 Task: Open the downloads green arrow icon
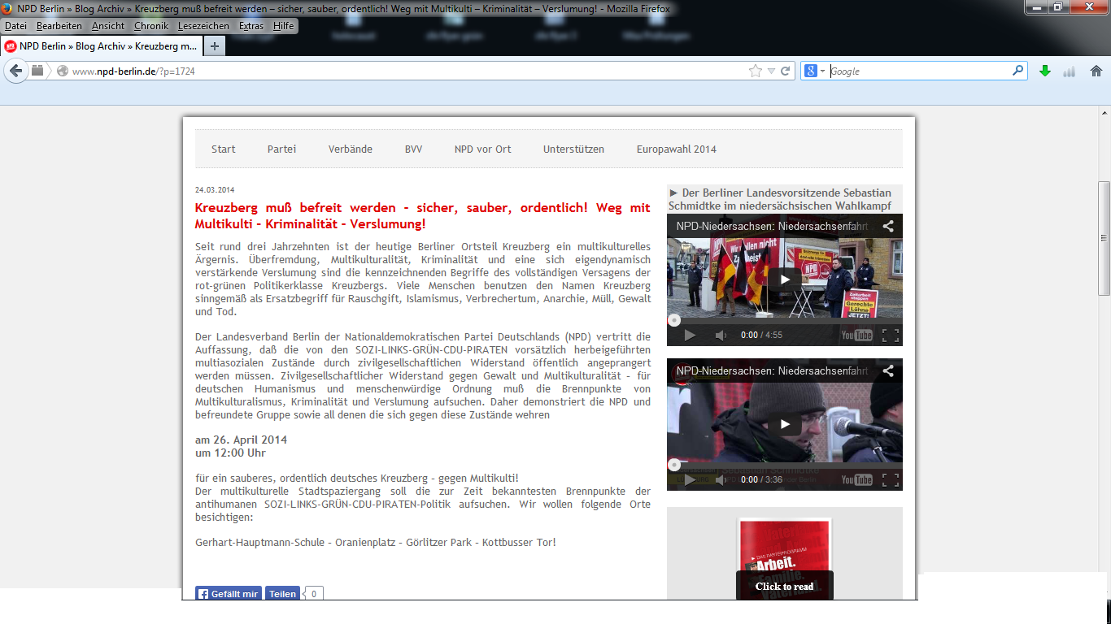(1045, 71)
